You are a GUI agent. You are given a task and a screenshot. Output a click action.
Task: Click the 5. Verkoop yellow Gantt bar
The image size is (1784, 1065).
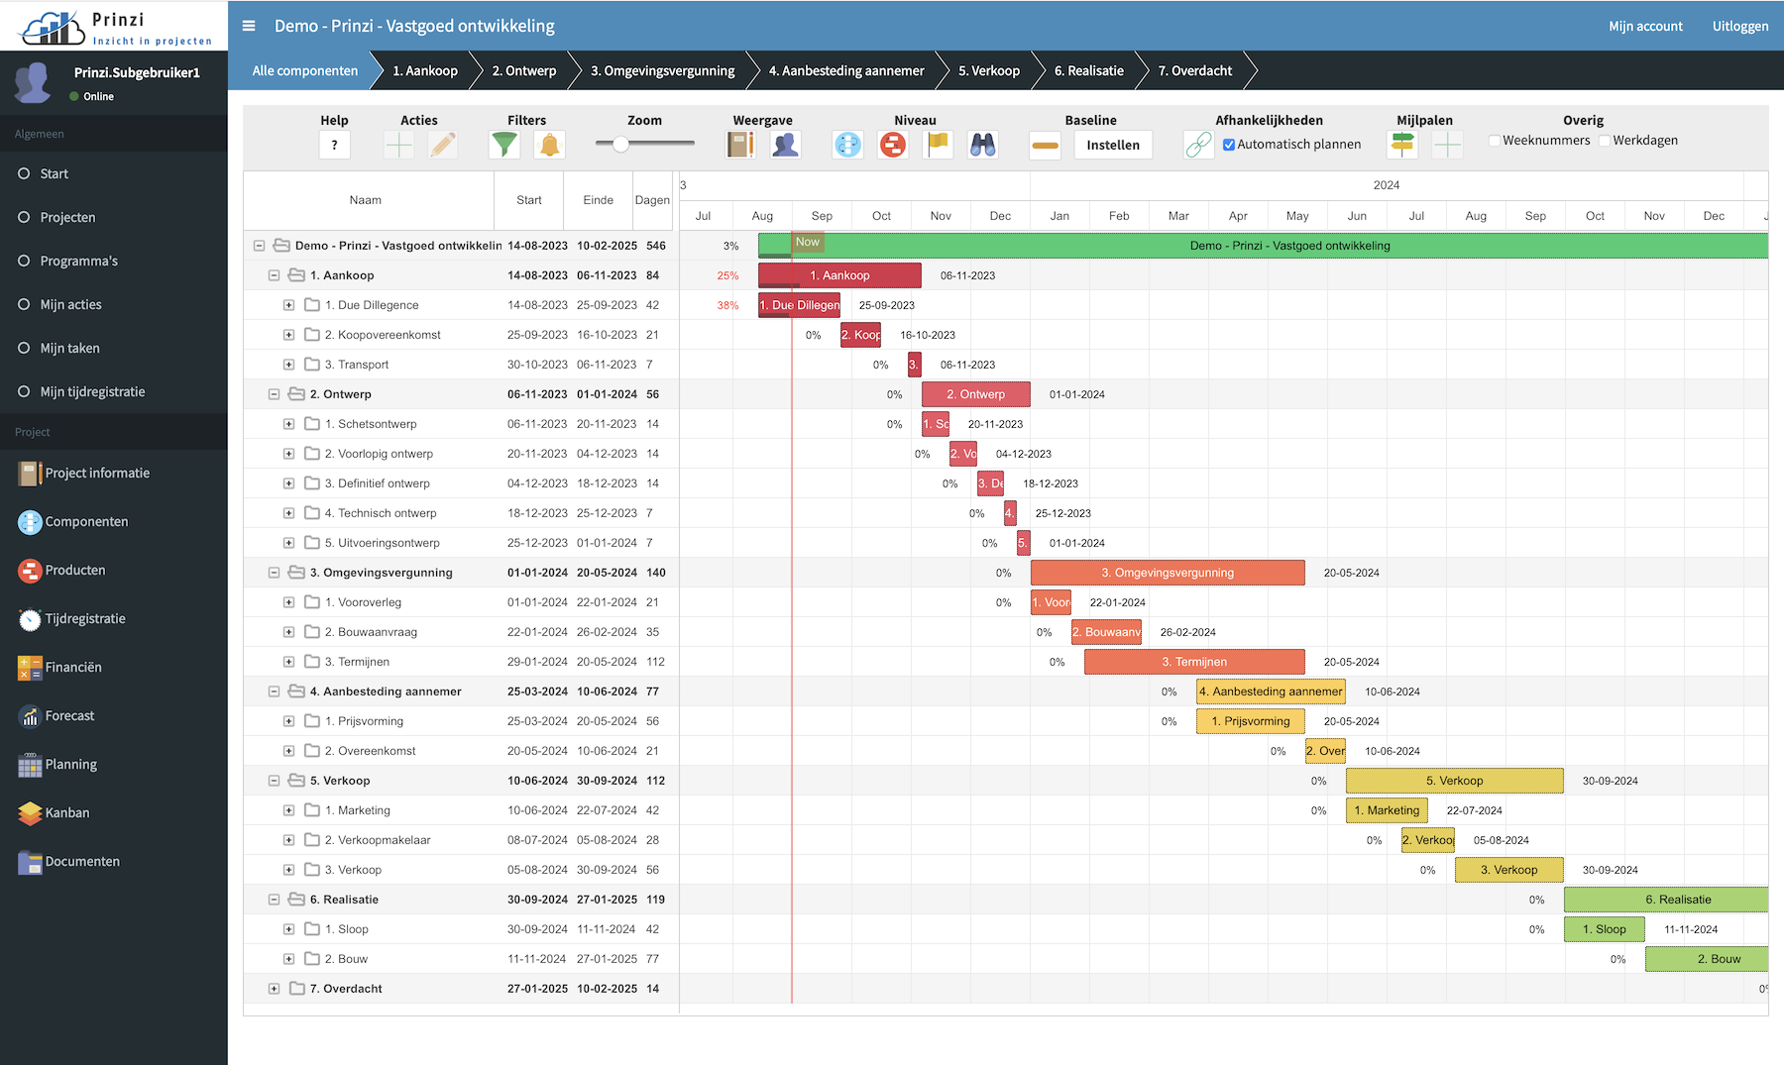(x=1455, y=781)
